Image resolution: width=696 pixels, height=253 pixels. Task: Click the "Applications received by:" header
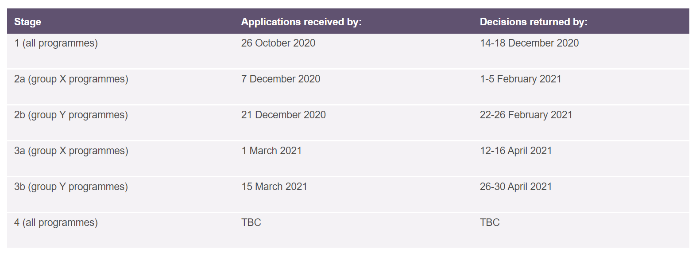tap(301, 22)
